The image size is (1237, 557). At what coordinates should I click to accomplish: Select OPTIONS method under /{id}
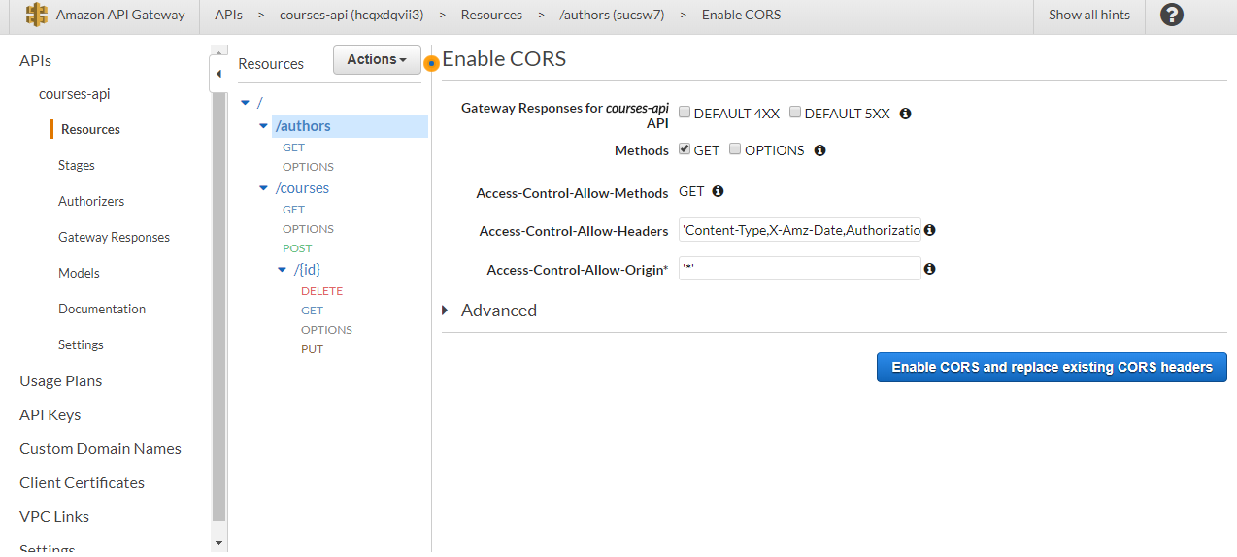tap(326, 330)
